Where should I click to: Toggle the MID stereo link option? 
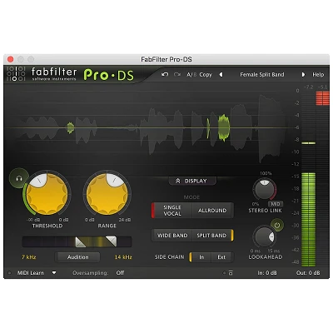pyautogui.click(x=275, y=204)
